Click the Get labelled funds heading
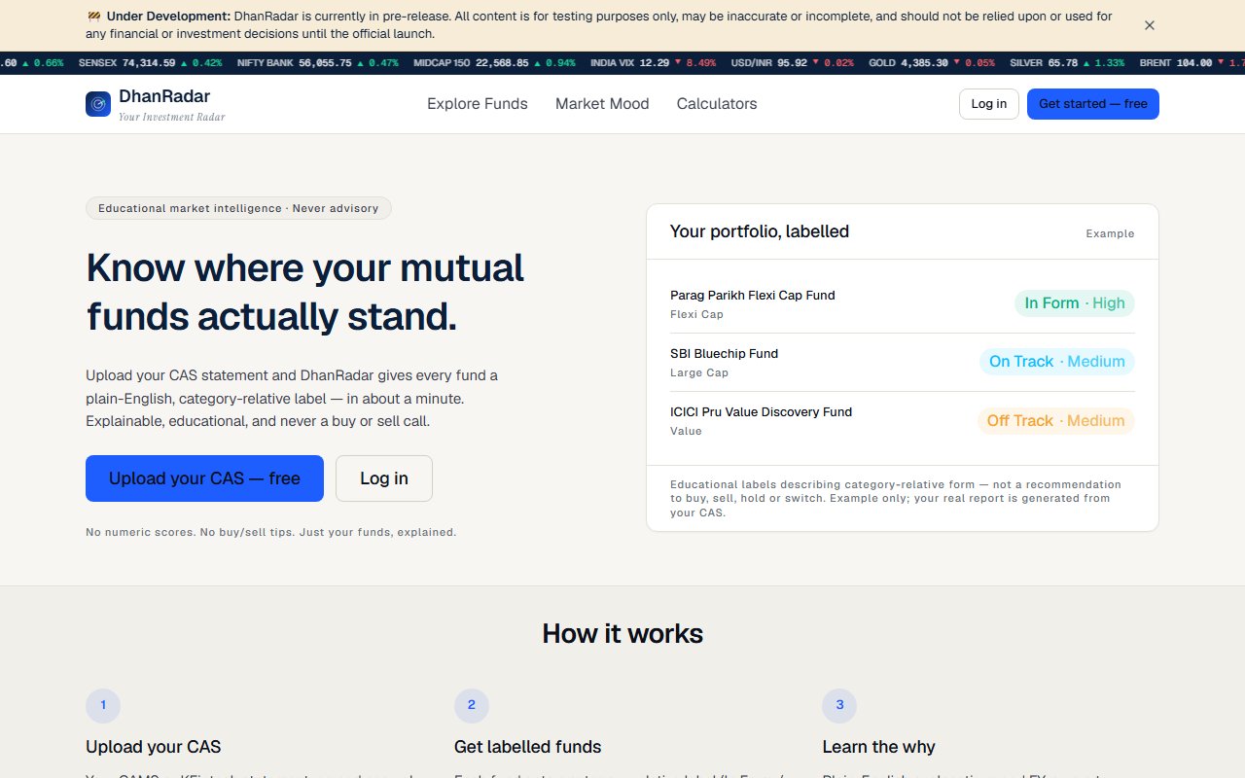 pyautogui.click(x=528, y=747)
